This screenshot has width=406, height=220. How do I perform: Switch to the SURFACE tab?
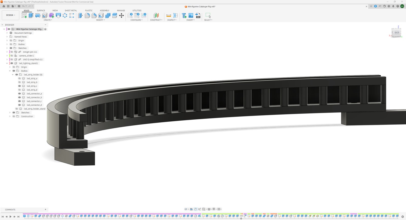pos(41,11)
